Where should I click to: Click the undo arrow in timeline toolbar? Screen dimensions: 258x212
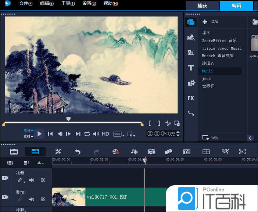point(78,151)
